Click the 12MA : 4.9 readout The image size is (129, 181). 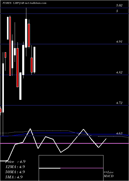pos(15,167)
